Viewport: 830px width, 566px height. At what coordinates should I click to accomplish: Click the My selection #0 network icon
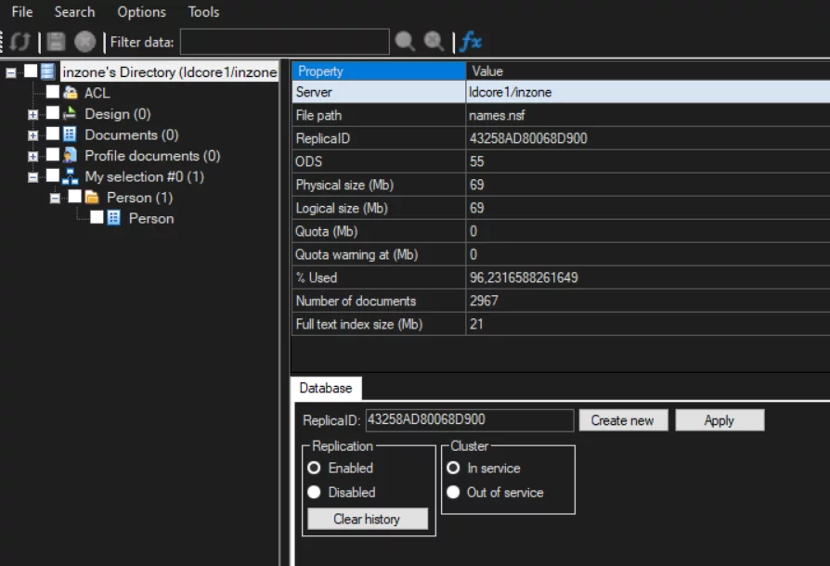(x=70, y=176)
